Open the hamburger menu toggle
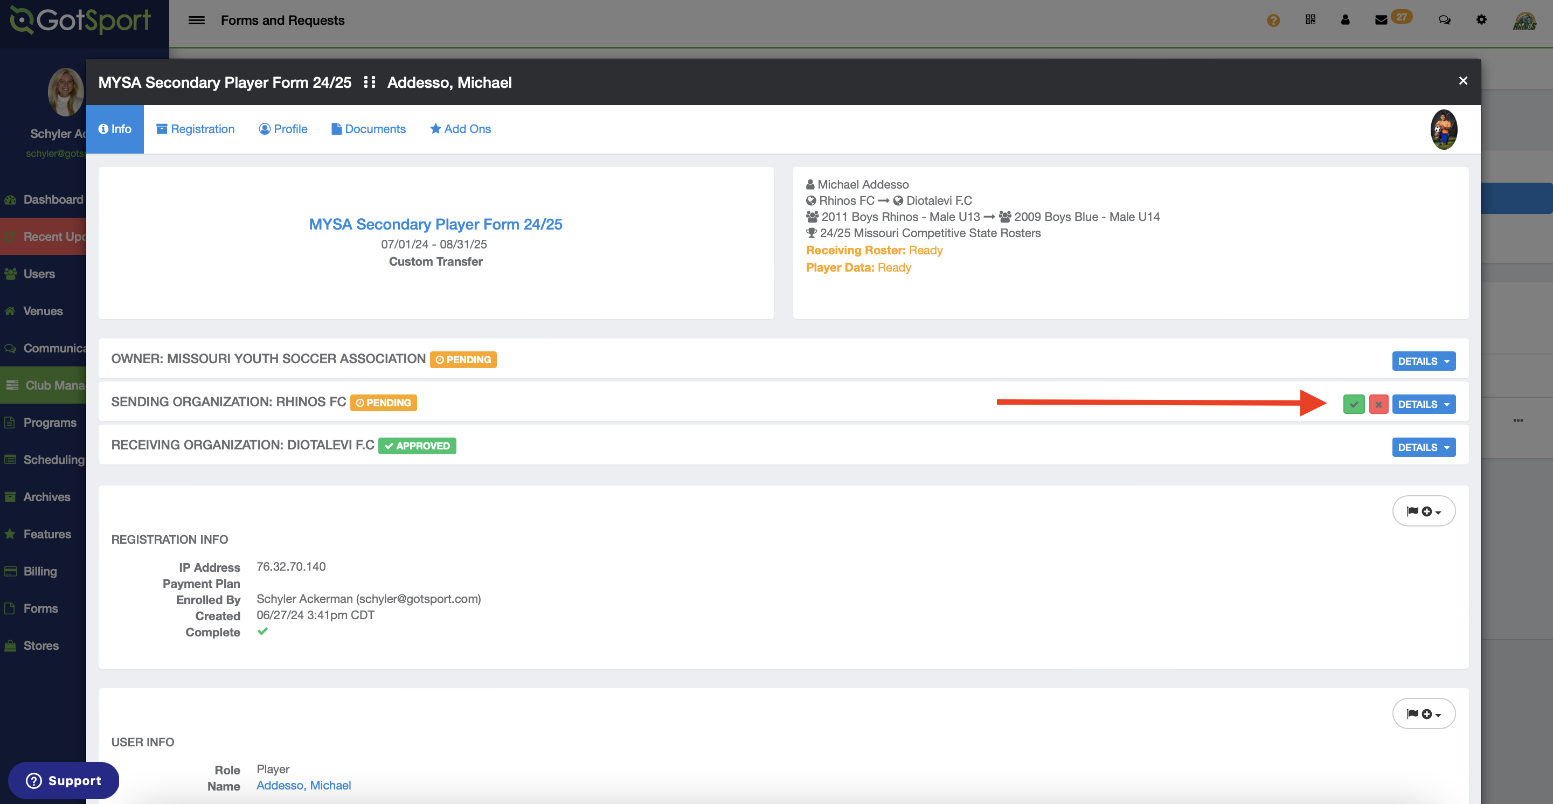Image resolution: width=1553 pixels, height=804 pixels. coord(197,20)
